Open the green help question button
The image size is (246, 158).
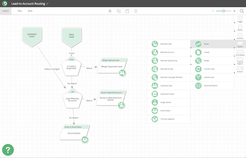8,150
